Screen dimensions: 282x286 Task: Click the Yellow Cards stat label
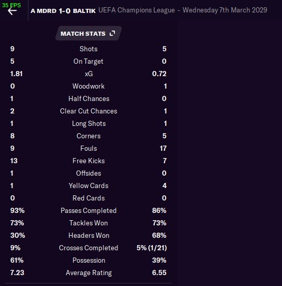[88, 185]
